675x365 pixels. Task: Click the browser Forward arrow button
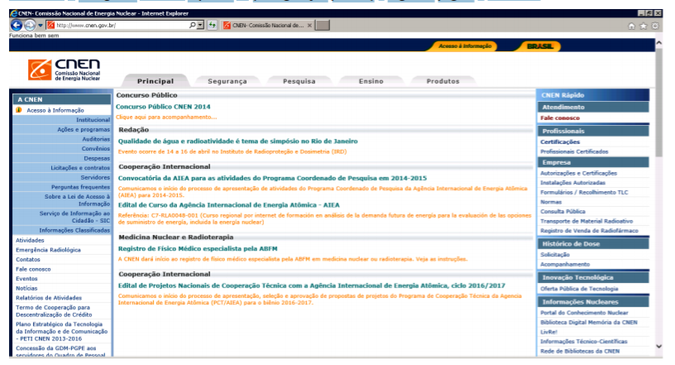click(x=29, y=26)
